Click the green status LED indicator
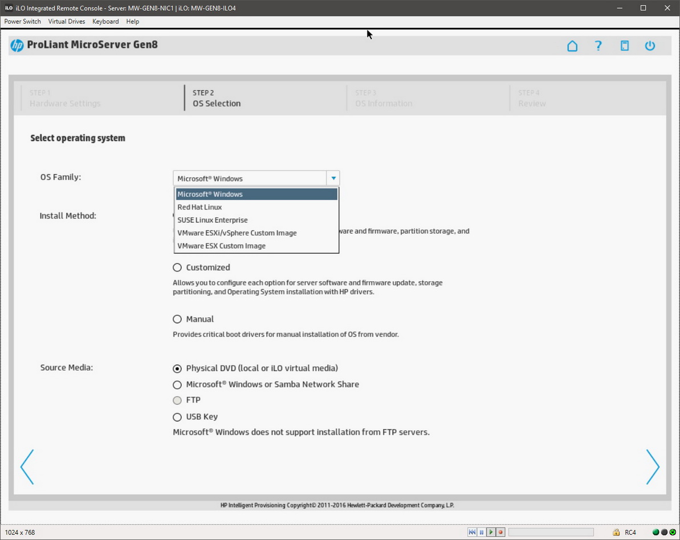Screen dimensions: 680x540 (655, 532)
